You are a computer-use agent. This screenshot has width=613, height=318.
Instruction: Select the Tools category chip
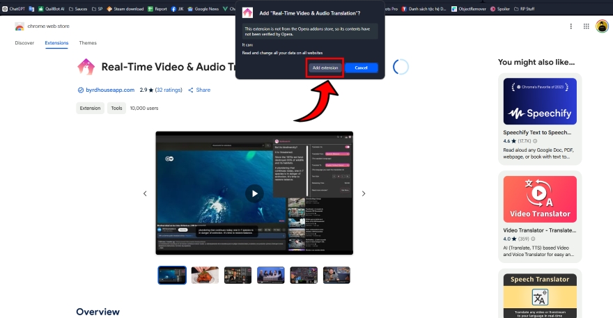(116, 109)
